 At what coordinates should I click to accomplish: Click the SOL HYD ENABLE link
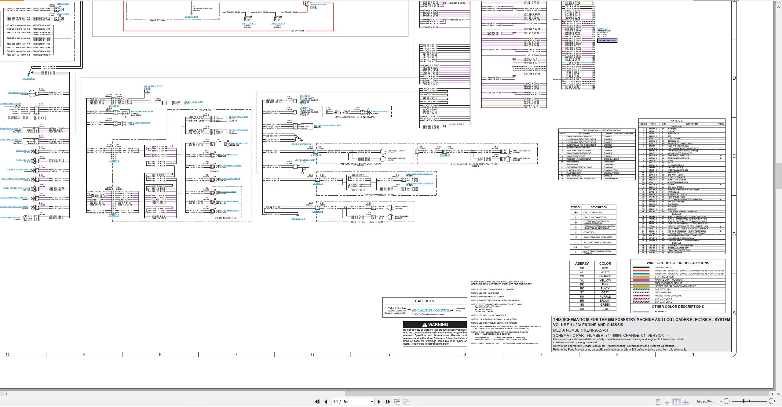(x=228, y=192)
